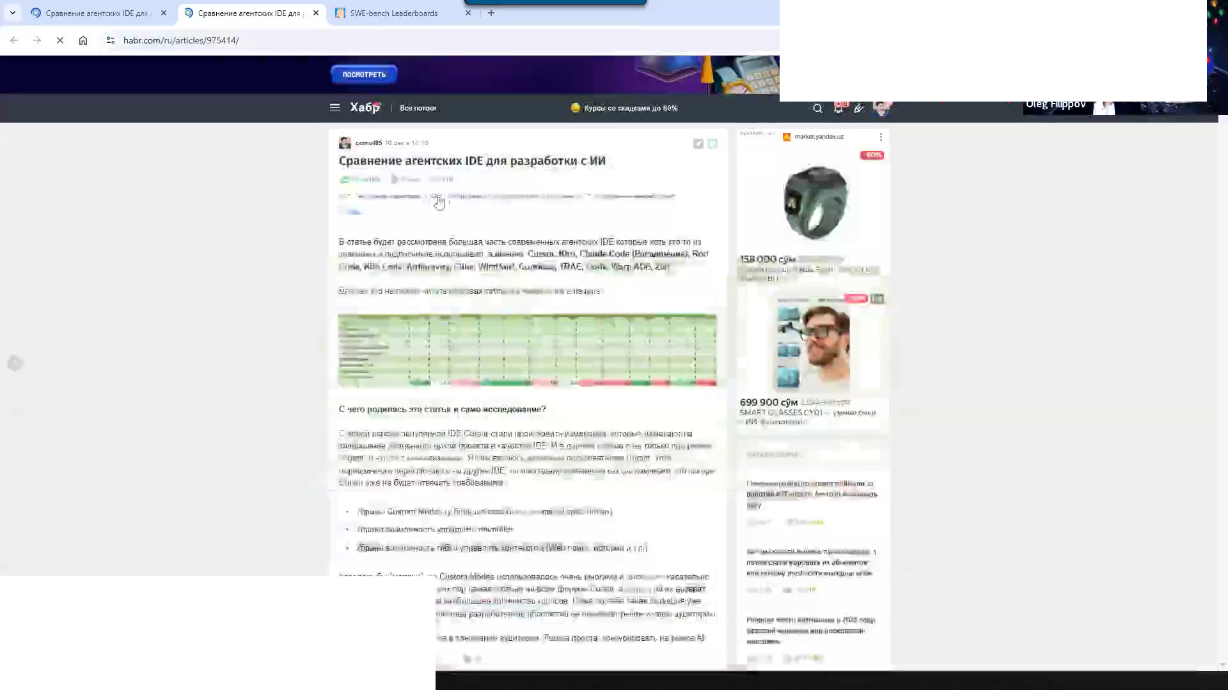
Task: Open Habr notifications bell
Action: 838,108
